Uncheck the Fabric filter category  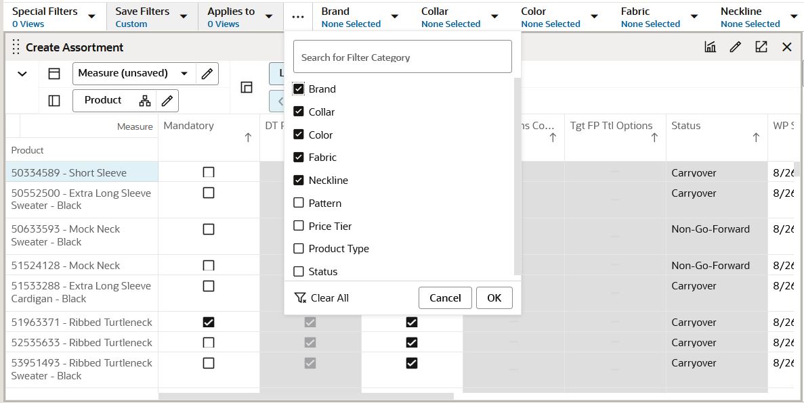(x=297, y=157)
